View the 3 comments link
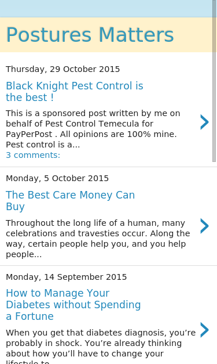 point(33,155)
